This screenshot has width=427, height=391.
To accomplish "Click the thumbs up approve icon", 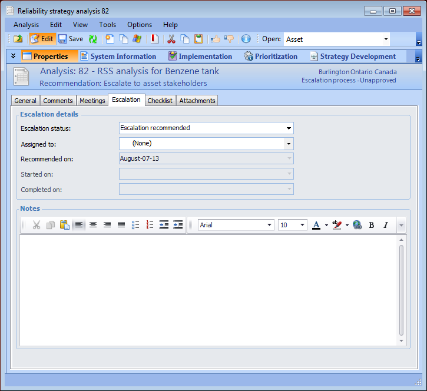I will tap(216, 39).
